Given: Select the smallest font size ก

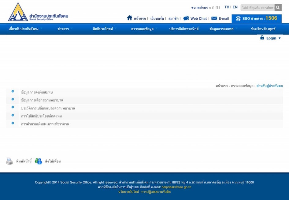Looking at the screenshot, I should pos(210,8).
